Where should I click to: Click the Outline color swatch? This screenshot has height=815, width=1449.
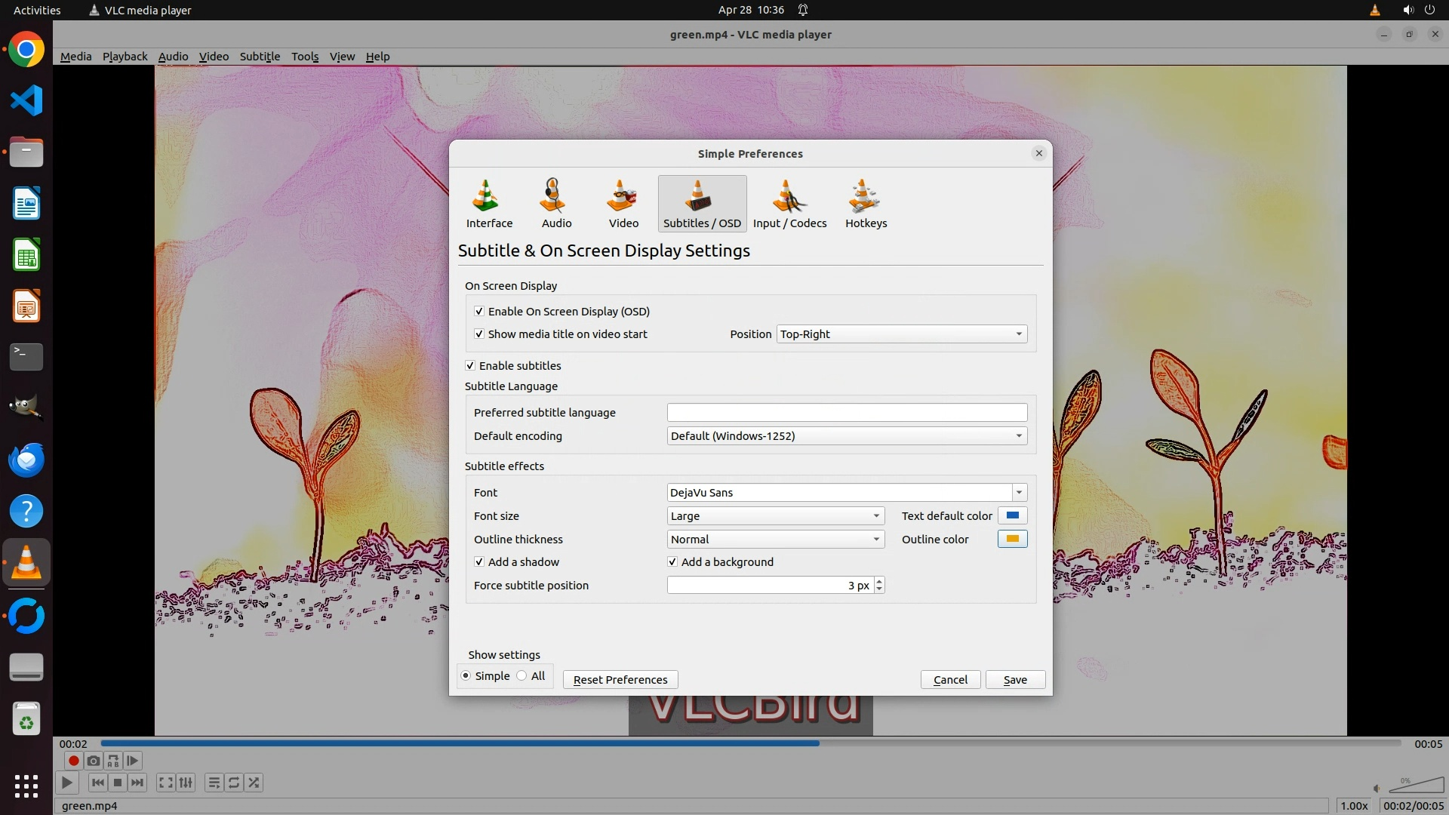point(1012,540)
